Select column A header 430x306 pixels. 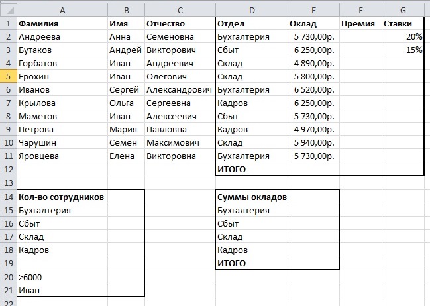click(62, 11)
